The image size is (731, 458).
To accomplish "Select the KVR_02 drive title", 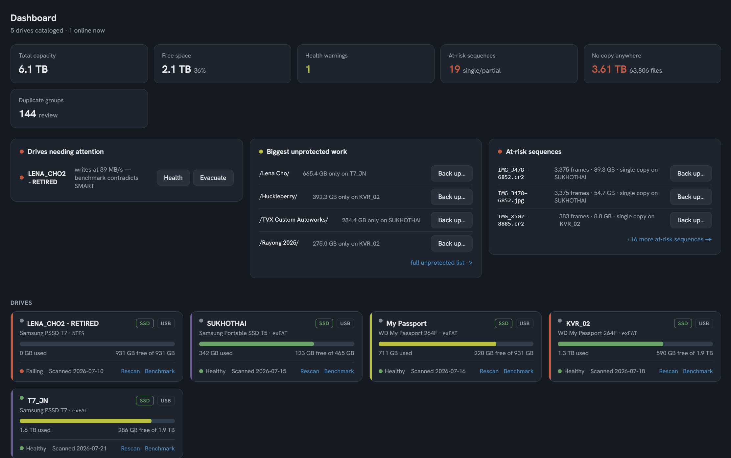I will point(578,323).
